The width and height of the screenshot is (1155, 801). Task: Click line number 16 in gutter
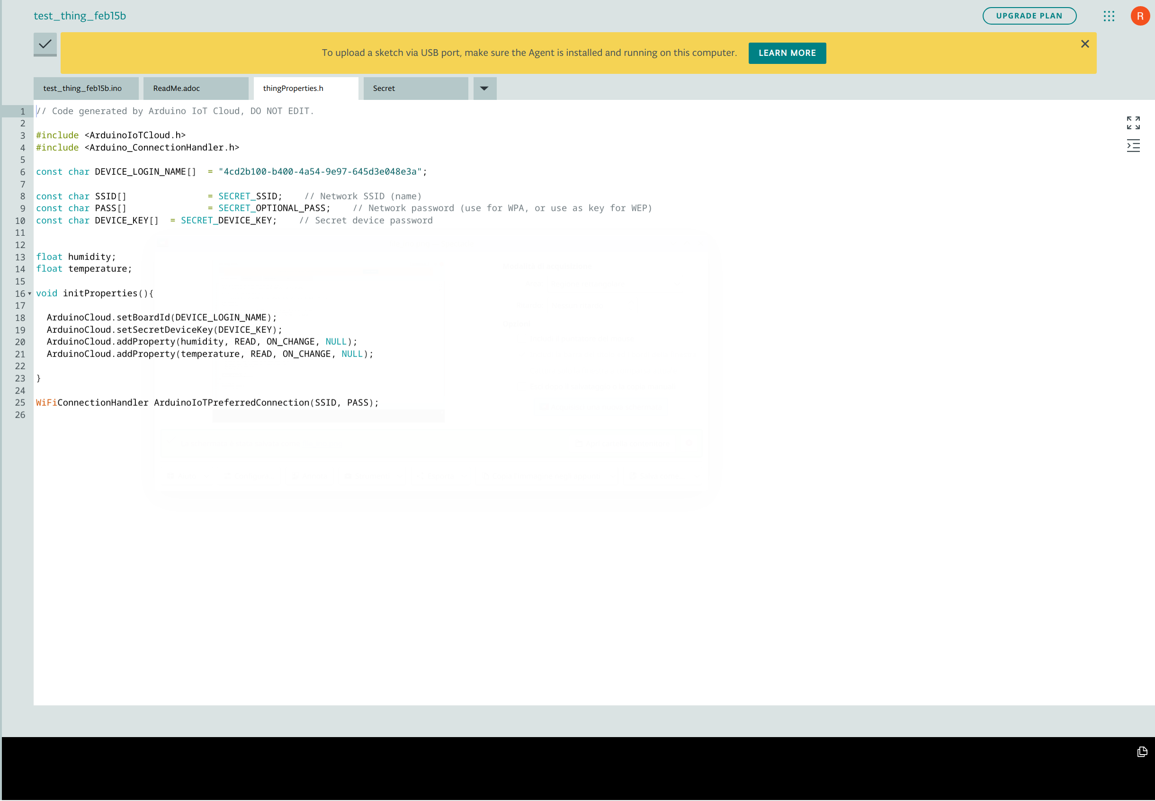point(20,294)
